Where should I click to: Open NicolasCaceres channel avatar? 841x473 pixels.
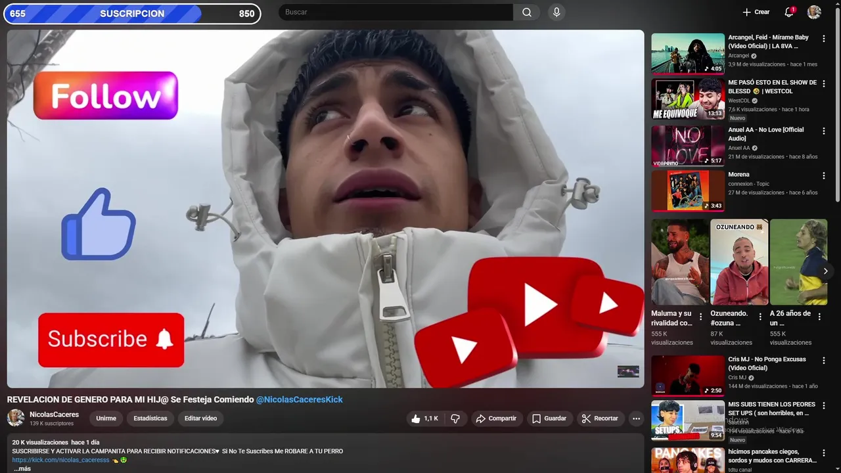pyautogui.click(x=16, y=418)
